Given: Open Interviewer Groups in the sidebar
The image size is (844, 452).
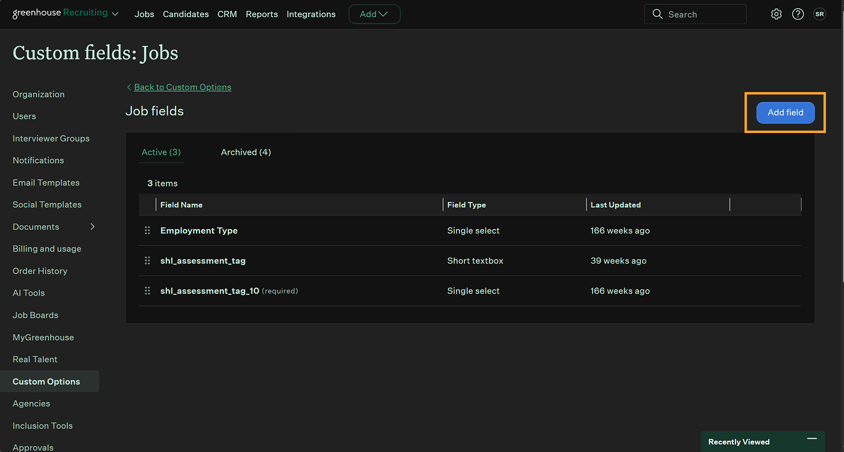Looking at the screenshot, I should pyautogui.click(x=51, y=138).
